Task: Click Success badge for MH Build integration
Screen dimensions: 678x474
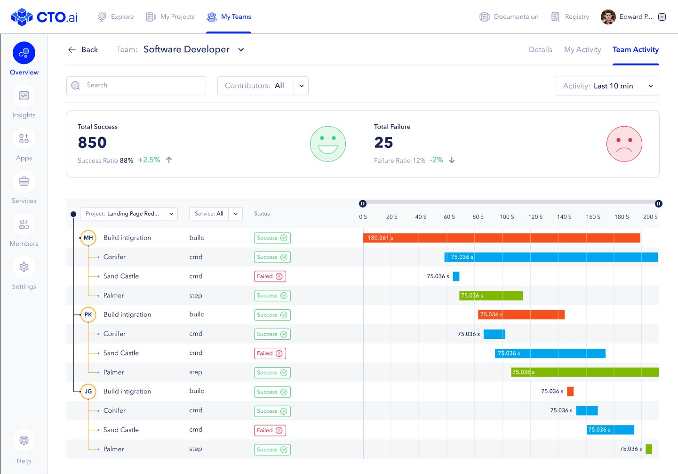Action: click(x=272, y=238)
